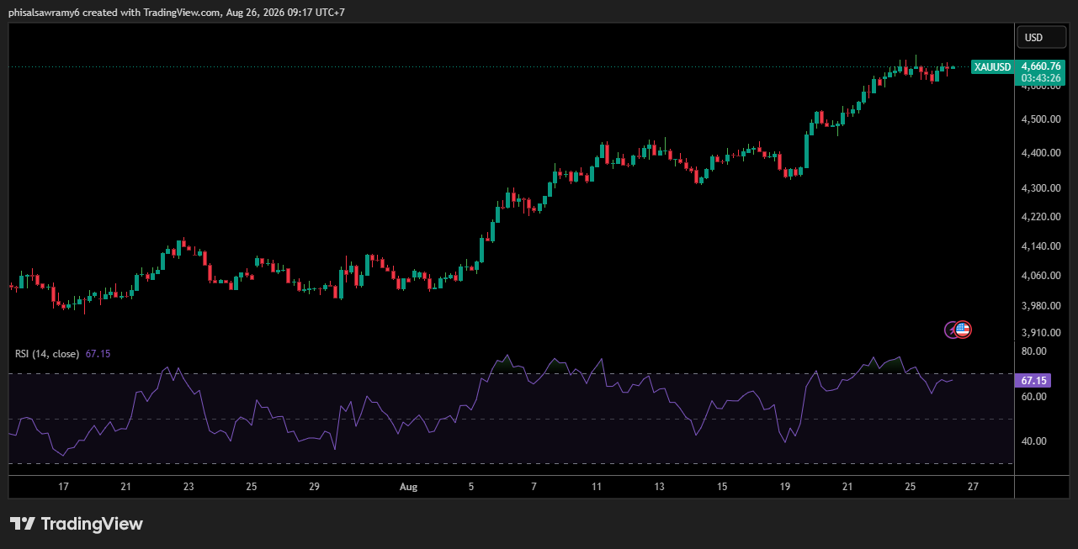Open the USD currency selector
This screenshot has height=549, width=1078.
coord(1042,37)
